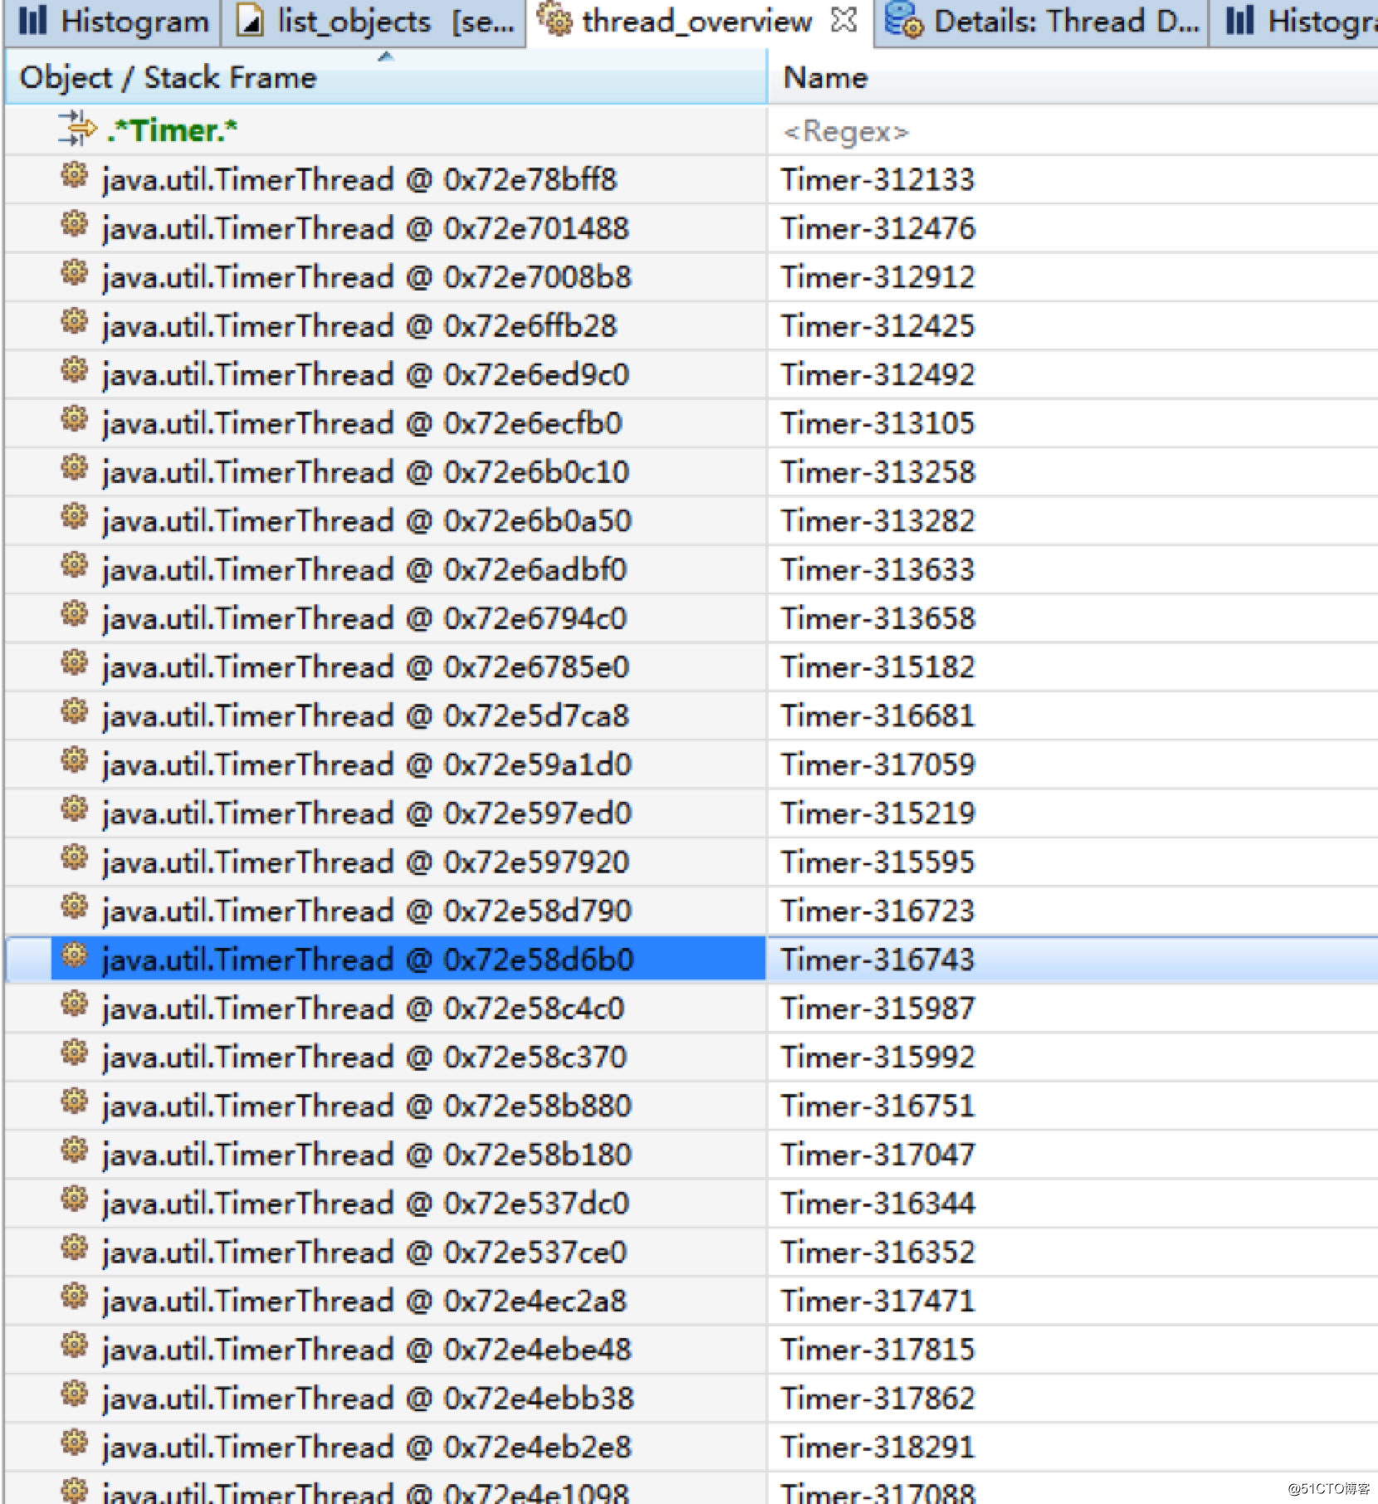1378x1504 pixels.
Task: Click thread icon of TimerThread 0x72e78bff8
Action: pyautogui.click(x=74, y=176)
